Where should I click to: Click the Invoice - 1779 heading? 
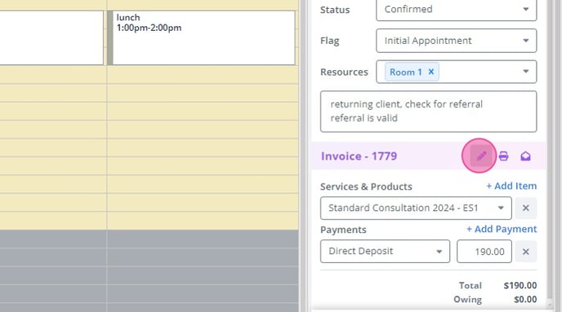coord(359,156)
